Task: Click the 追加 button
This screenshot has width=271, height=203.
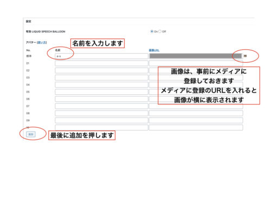Action: pyautogui.click(x=31, y=134)
